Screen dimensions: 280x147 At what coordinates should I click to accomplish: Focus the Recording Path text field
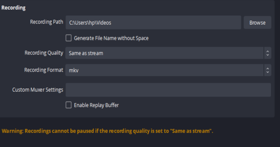pos(153,22)
